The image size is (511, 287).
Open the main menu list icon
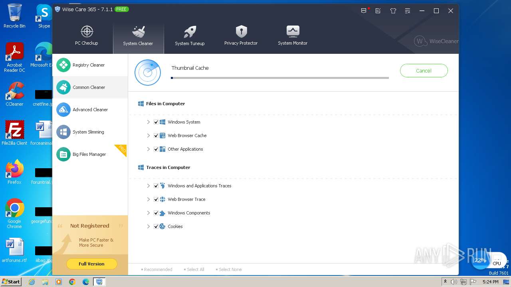coord(407,11)
